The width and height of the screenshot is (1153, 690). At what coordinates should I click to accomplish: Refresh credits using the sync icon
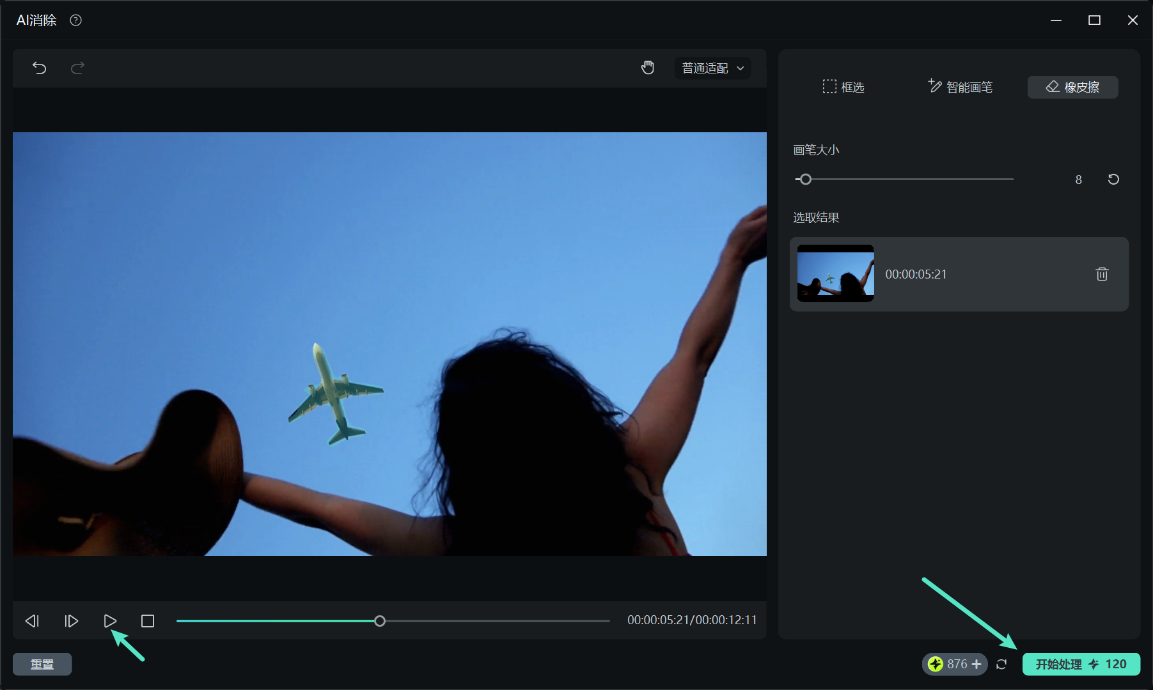click(1001, 664)
